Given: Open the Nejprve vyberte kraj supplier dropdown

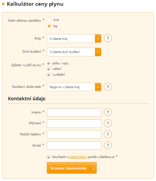Looking at the screenshot, I should pyautogui.click(x=74, y=87).
